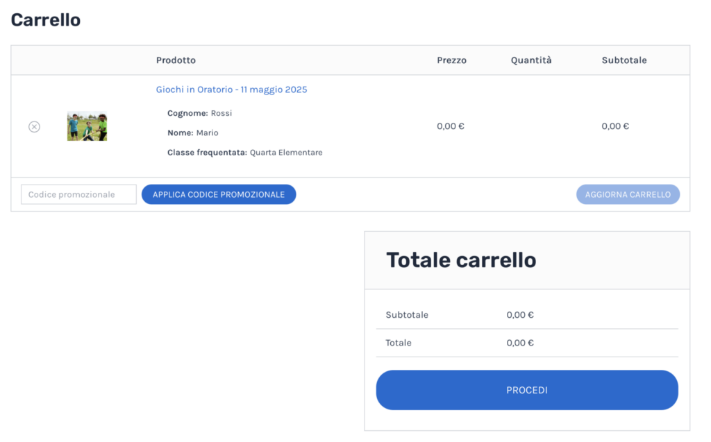Click the item price 0,00 € in Prezzo column
Screen dimensions: 711x442
pyautogui.click(x=450, y=126)
